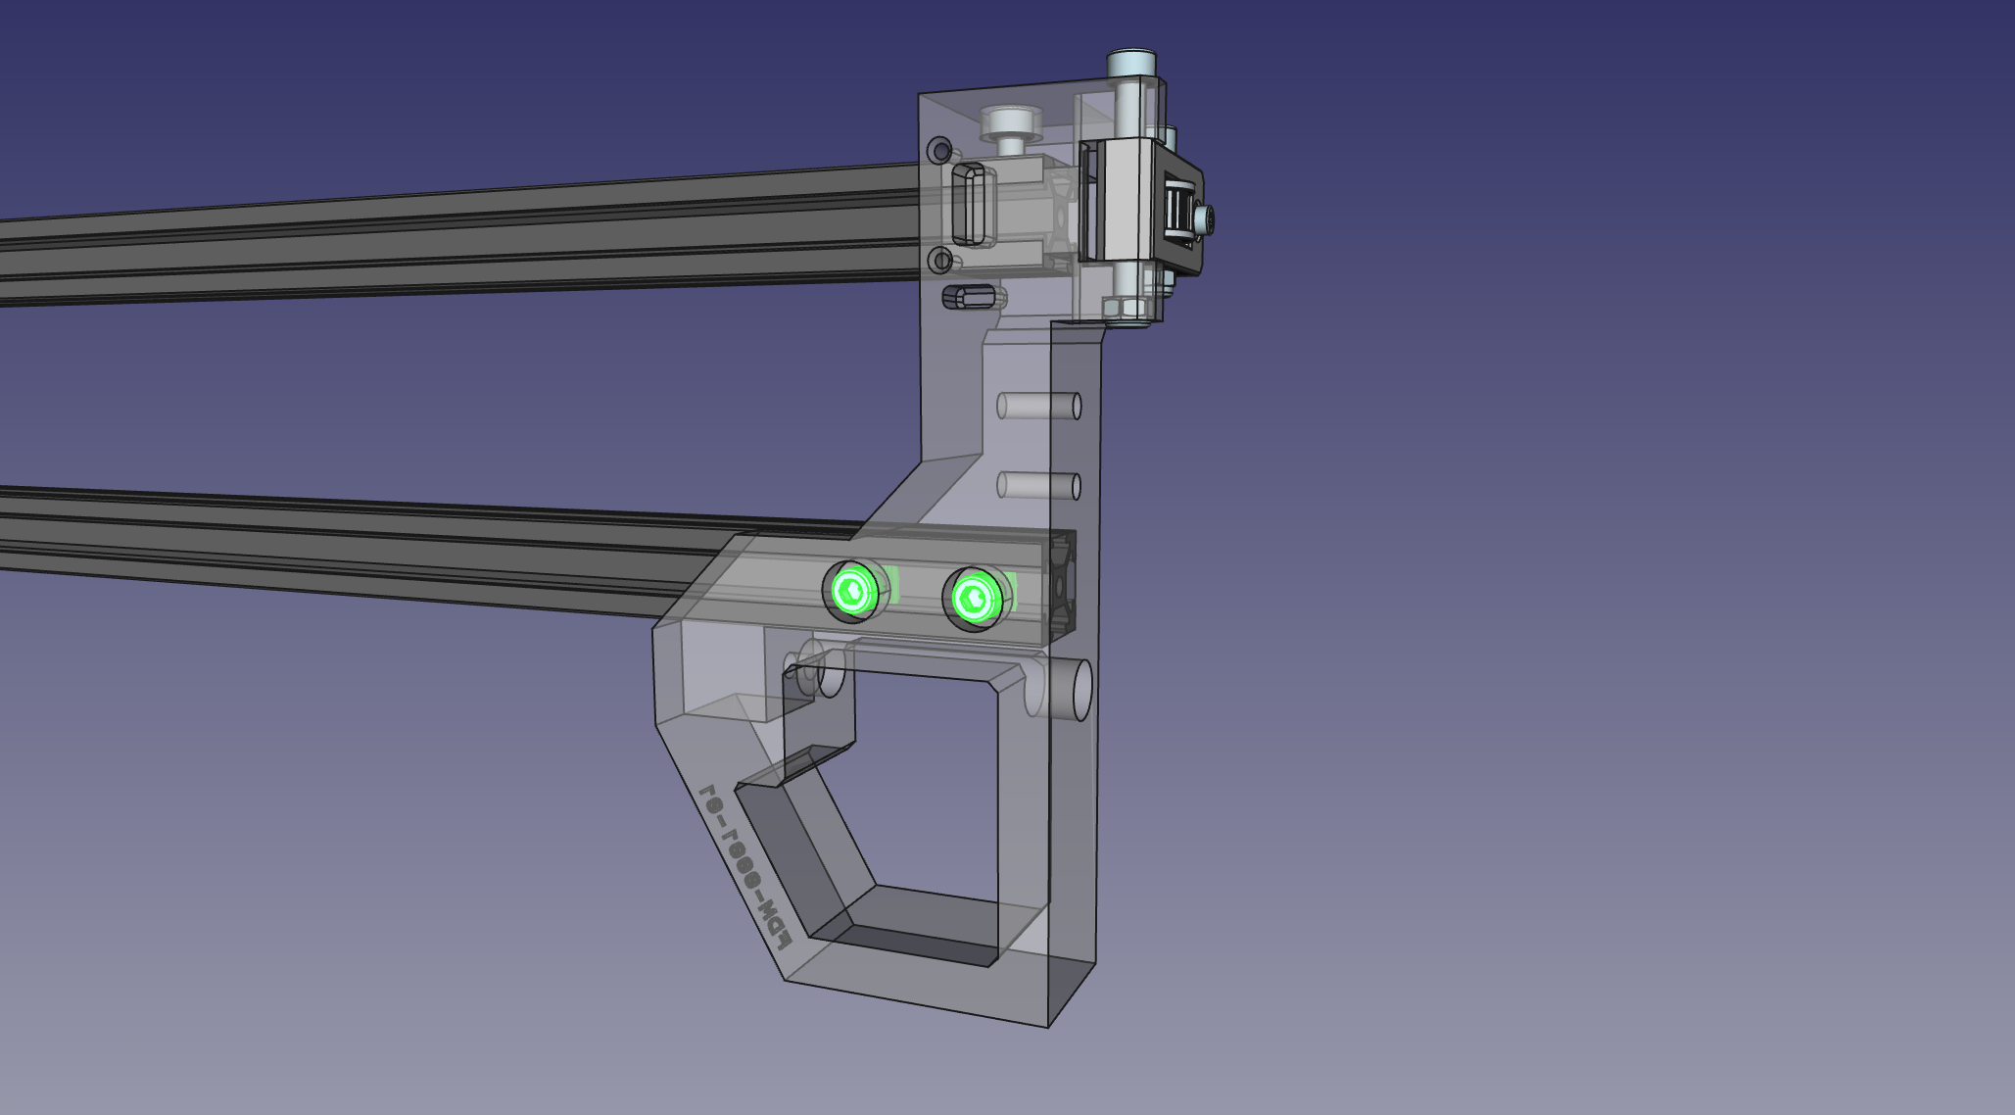Click the upper cylindrical hole in side plate
Image resolution: width=2015 pixels, height=1115 pixels.
tap(1038, 405)
